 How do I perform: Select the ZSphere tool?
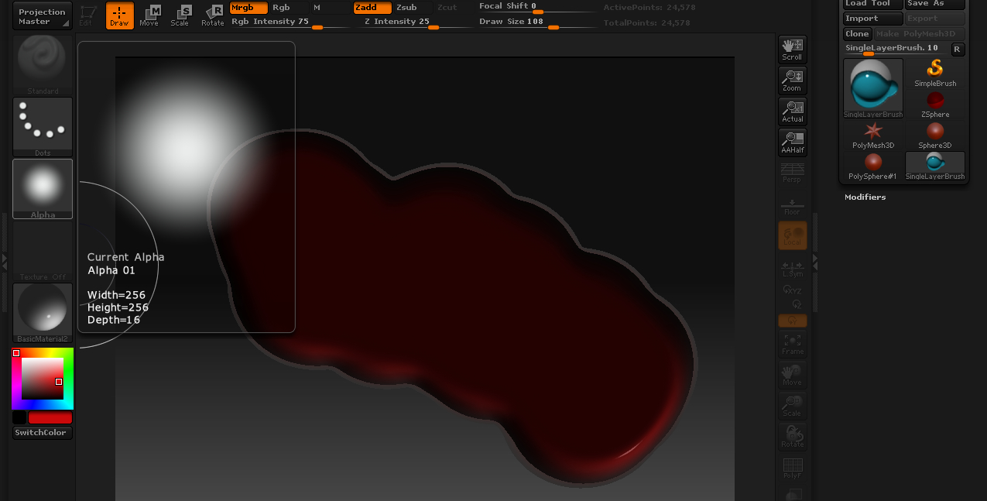click(934, 103)
